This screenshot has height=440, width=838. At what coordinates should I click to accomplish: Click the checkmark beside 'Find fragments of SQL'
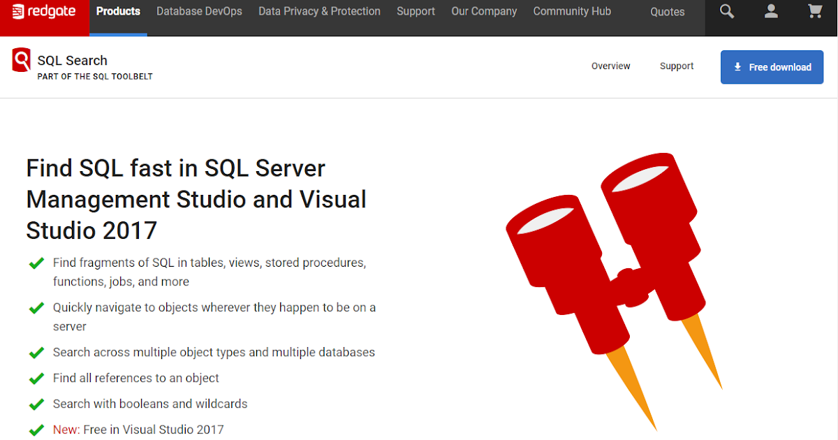(x=36, y=263)
